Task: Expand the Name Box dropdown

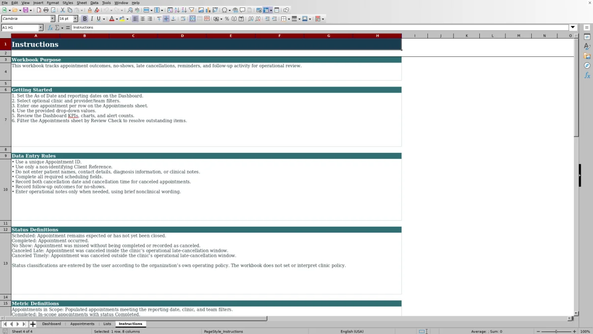Action: coord(41,28)
